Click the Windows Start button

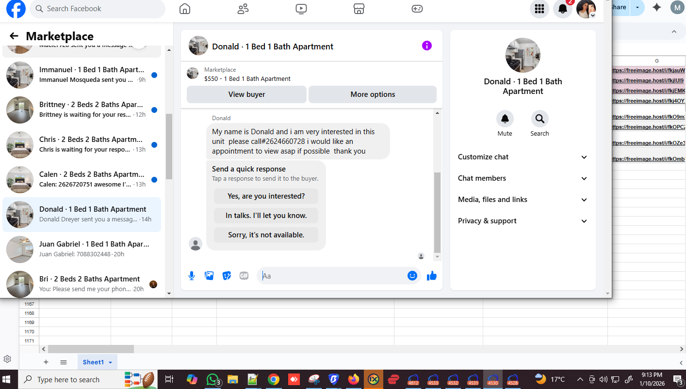tap(7, 379)
